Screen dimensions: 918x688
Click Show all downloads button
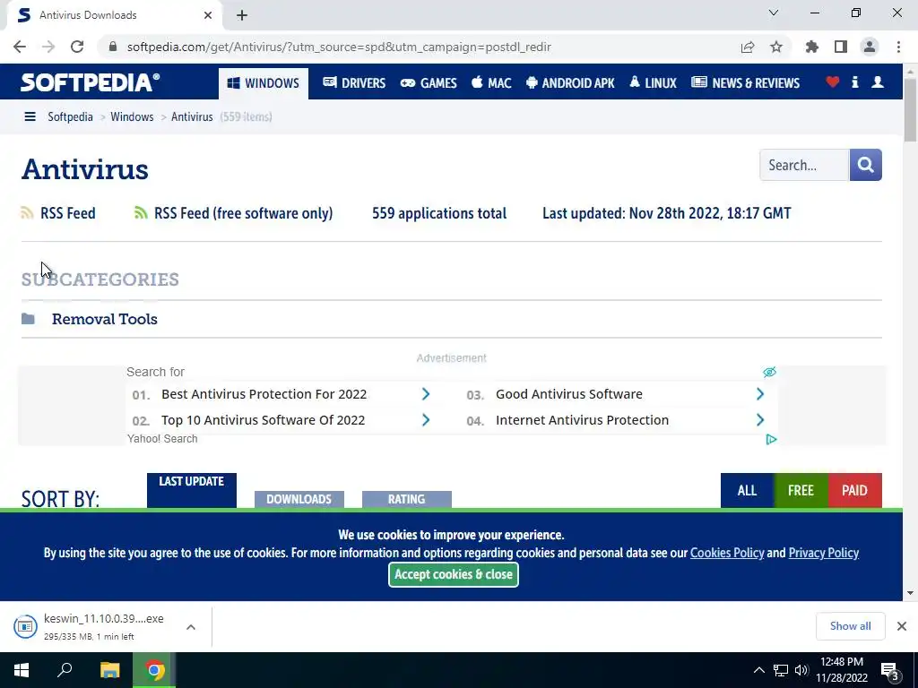(850, 626)
